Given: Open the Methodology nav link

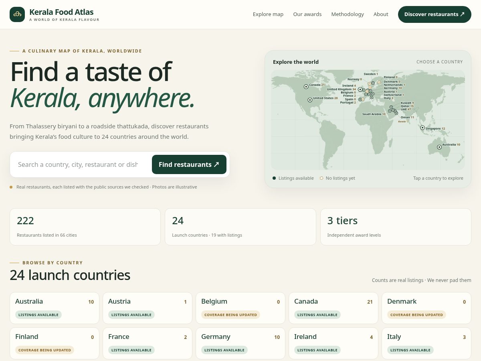Looking at the screenshot, I should [x=348, y=14].
